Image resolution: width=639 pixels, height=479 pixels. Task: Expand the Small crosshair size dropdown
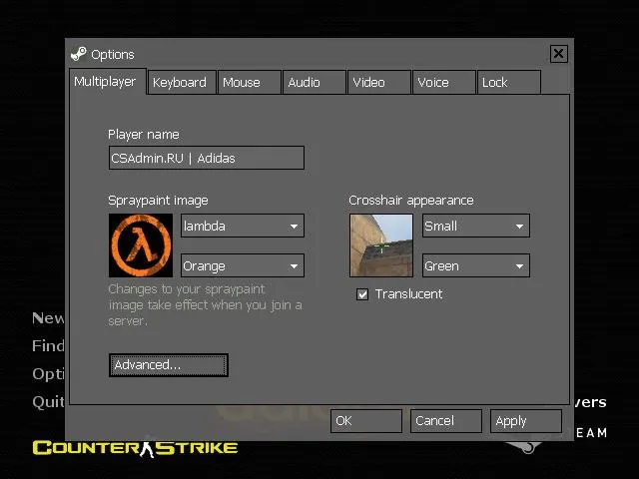pyautogui.click(x=476, y=226)
